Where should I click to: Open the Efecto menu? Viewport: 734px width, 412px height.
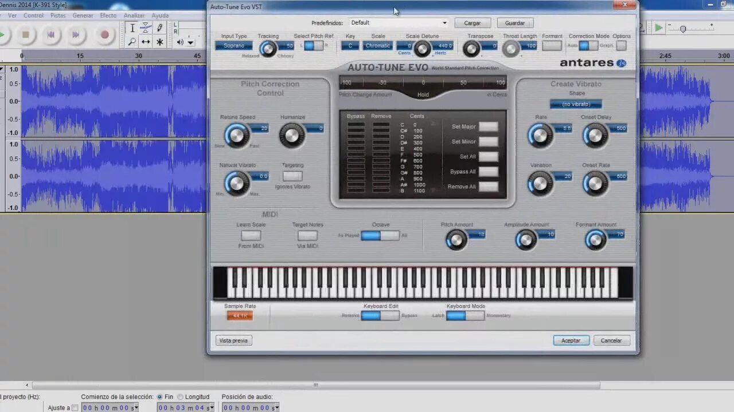108,15
